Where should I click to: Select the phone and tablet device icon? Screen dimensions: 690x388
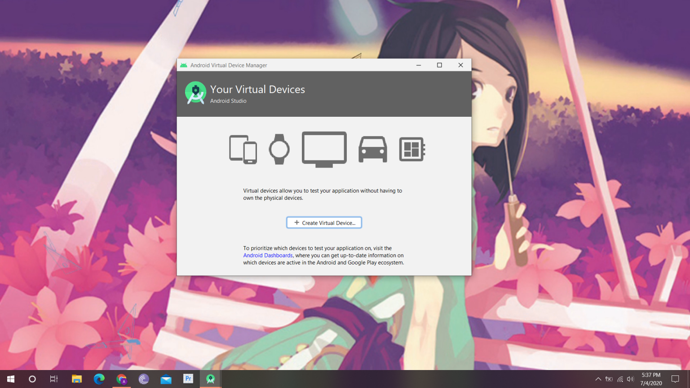tap(243, 149)
